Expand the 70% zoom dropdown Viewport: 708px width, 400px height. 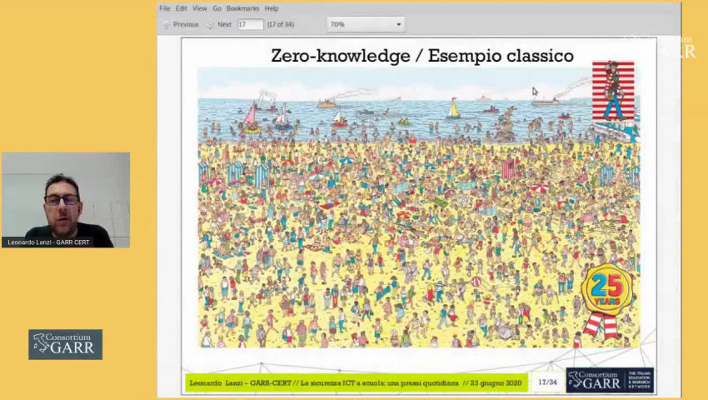366,24
